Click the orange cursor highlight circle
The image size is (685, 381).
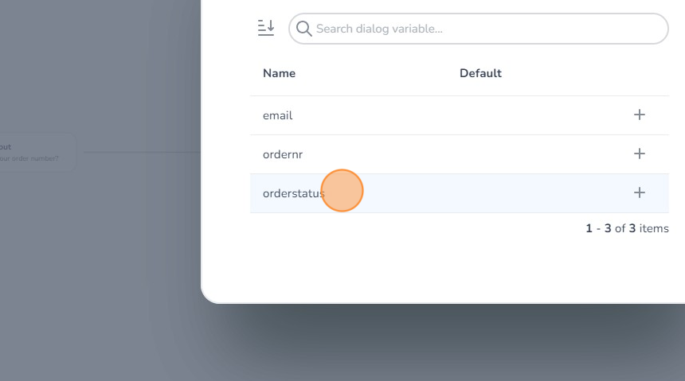pyautogui.click(x=342, y=191)
